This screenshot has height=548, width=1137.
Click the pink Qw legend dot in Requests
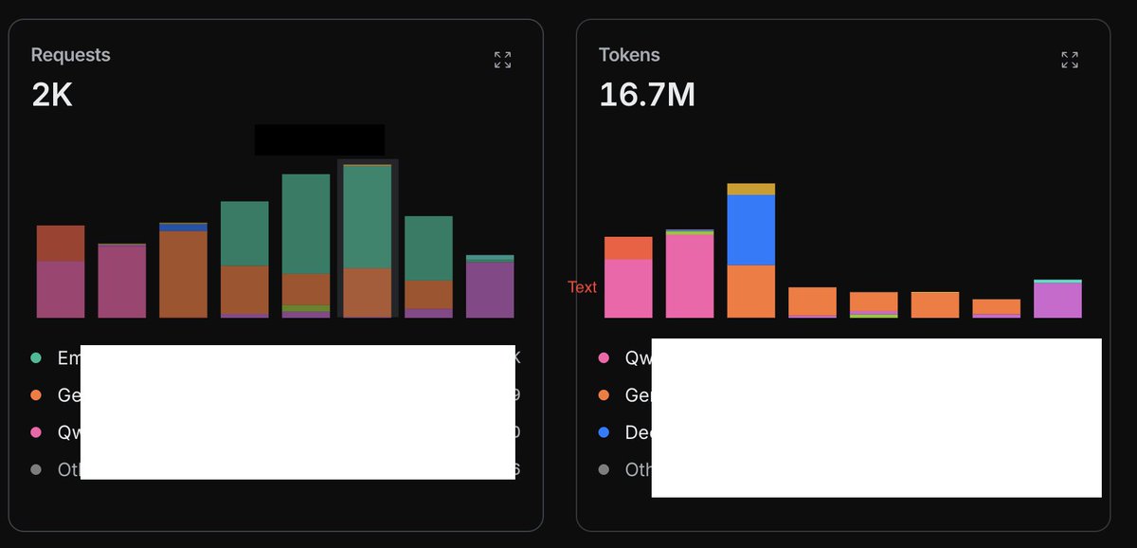point(36,432)
